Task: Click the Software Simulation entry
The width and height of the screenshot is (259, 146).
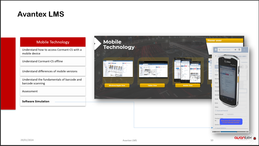Action: pyautogui.click(x=36, y=101)
